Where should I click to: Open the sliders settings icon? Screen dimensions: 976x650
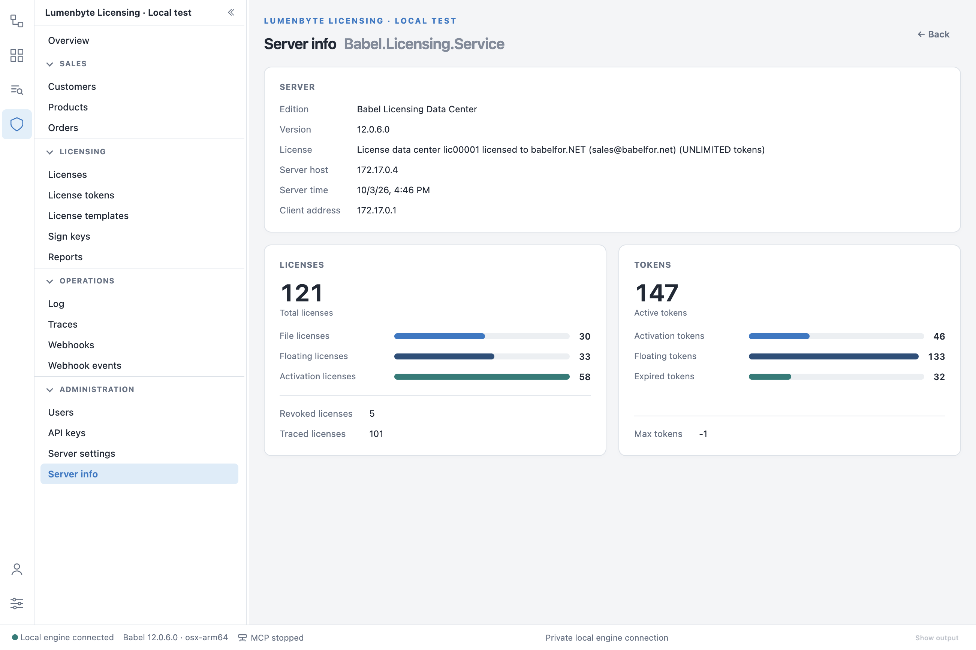click(16, 603)
